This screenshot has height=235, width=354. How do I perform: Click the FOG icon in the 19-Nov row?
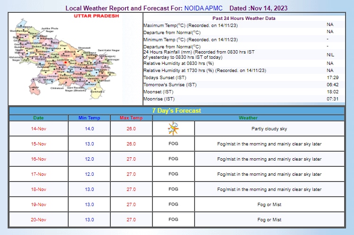[x=173, y=204]
